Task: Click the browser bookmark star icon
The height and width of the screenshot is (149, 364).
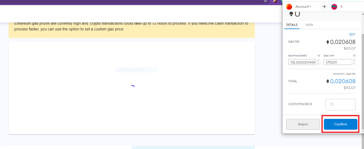Action: pos(265,1)
